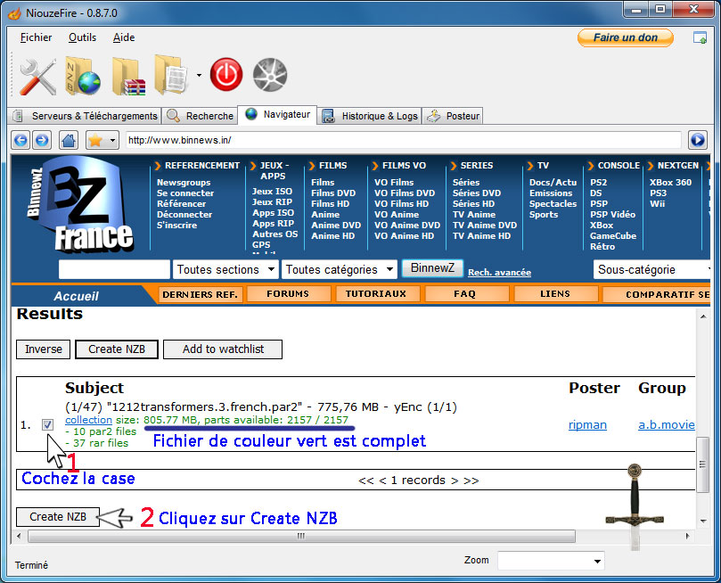Switch to the Recherche tab

(x=200, y=116)
